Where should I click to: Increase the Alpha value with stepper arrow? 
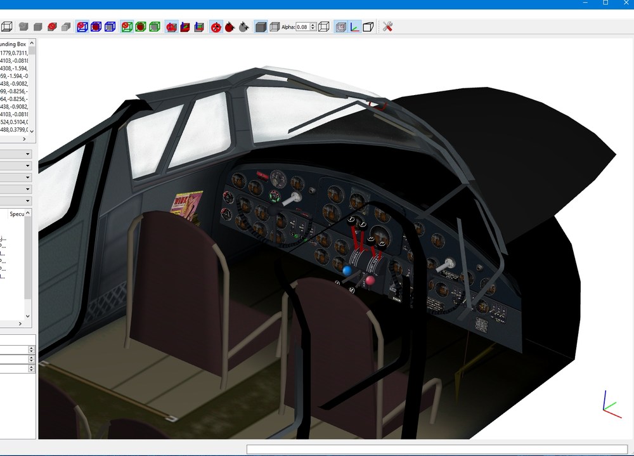pyautogui.click(x=313, y=25)
